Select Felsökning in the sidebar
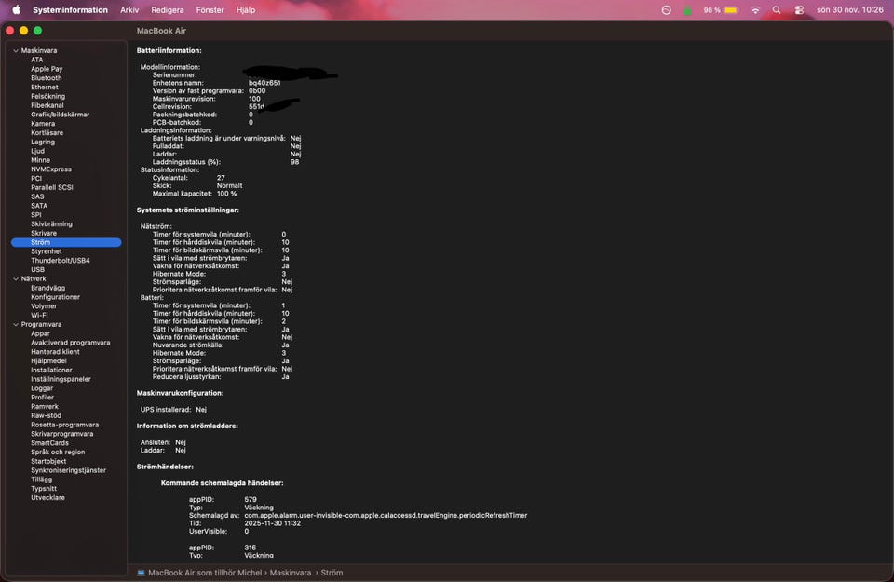894x582 pixels. tap(47, 96)
